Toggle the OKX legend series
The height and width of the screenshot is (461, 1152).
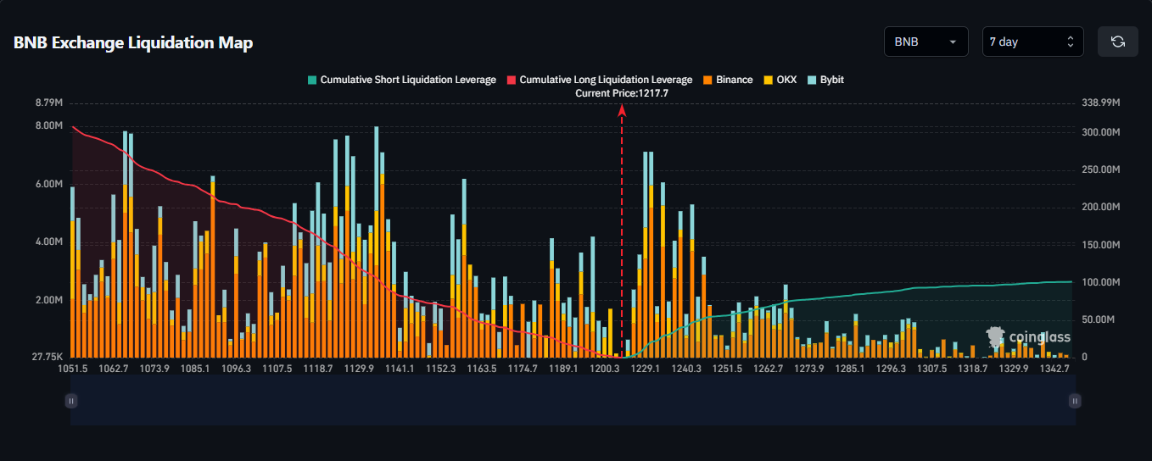[x=780, y=80]
